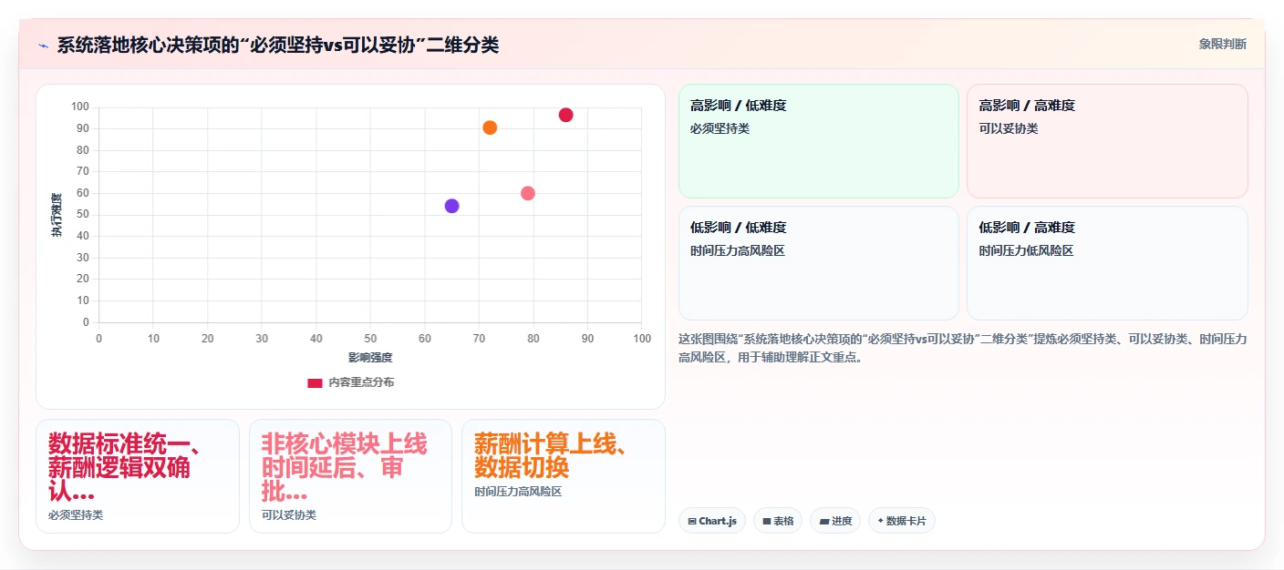Image resolution: width=1284 pixels, height=570 pixels.
Task: Click the main heading 系统落地核心决策项
Action: 277,45
